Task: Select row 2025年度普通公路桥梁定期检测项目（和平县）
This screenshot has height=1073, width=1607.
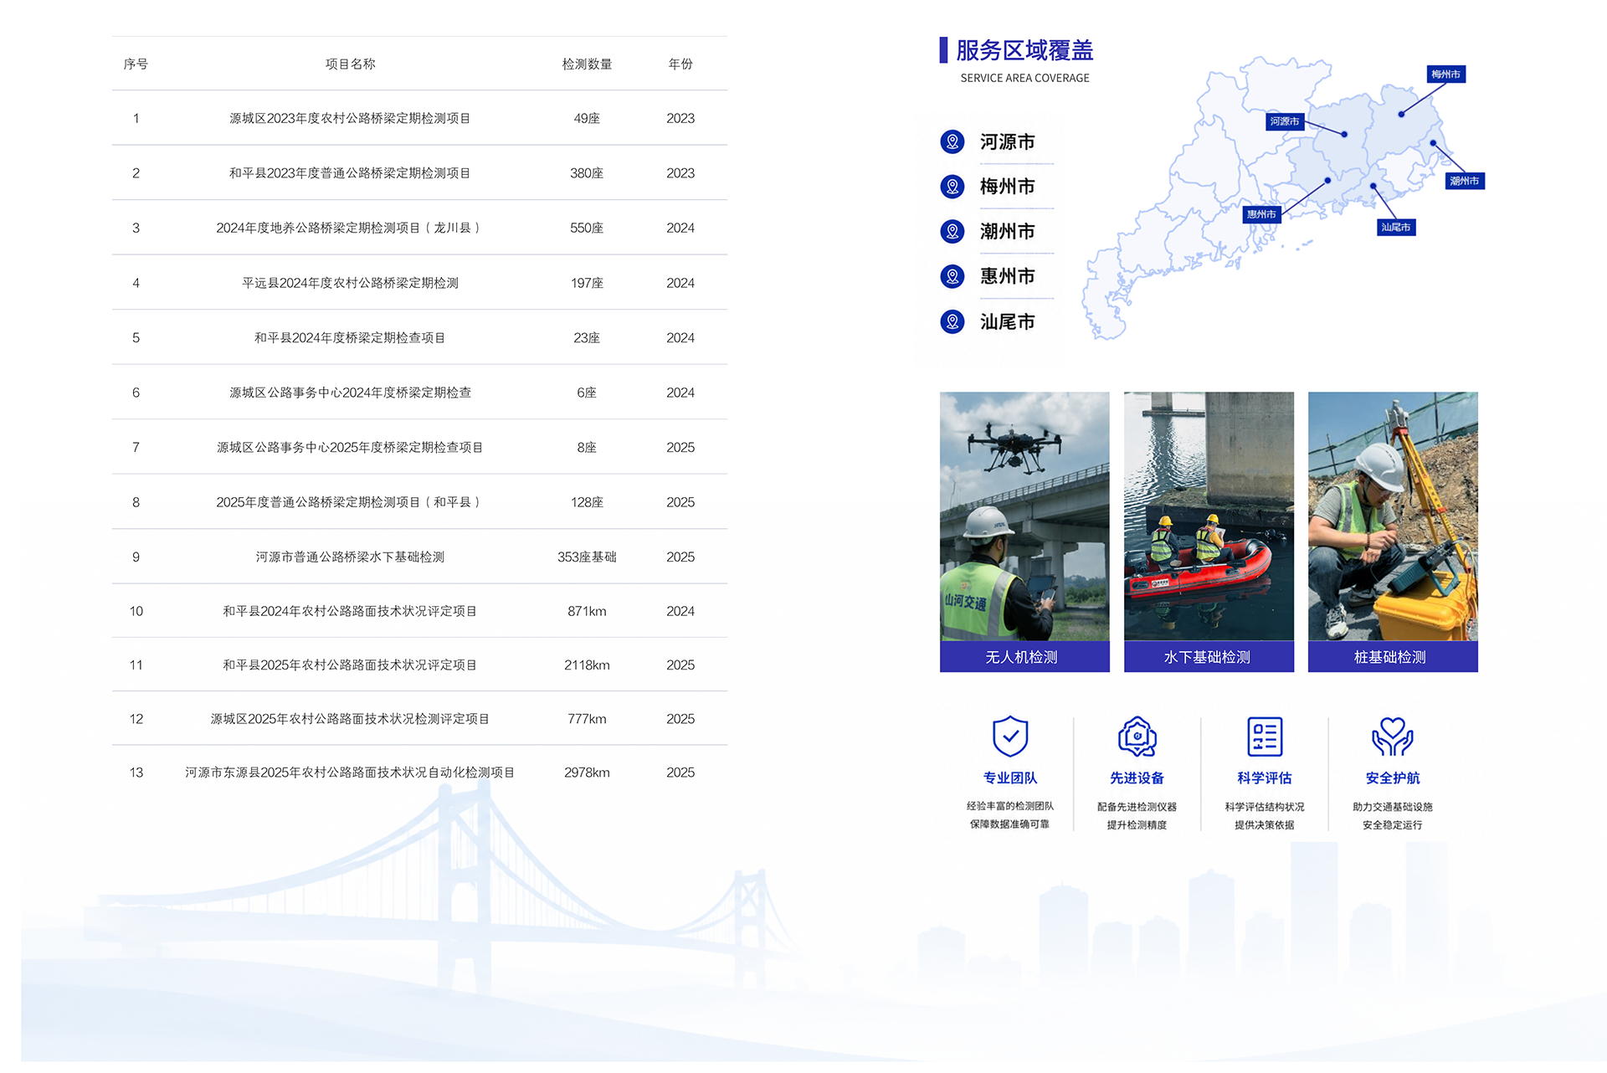Action: [419, 502]
